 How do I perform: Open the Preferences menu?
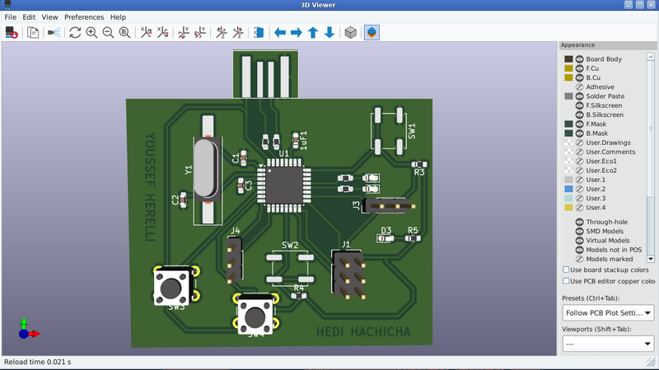(x=84, y=16)
